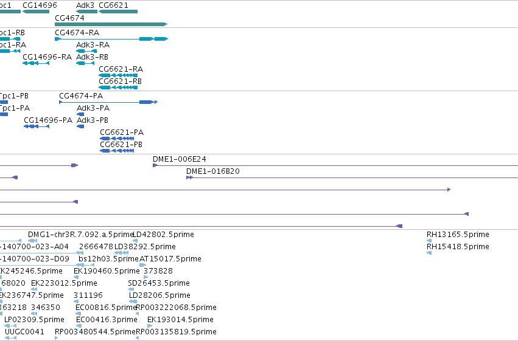518x341 pixels.
Task: Open the UUGC0041 feature label
Action: pos(24,332)
